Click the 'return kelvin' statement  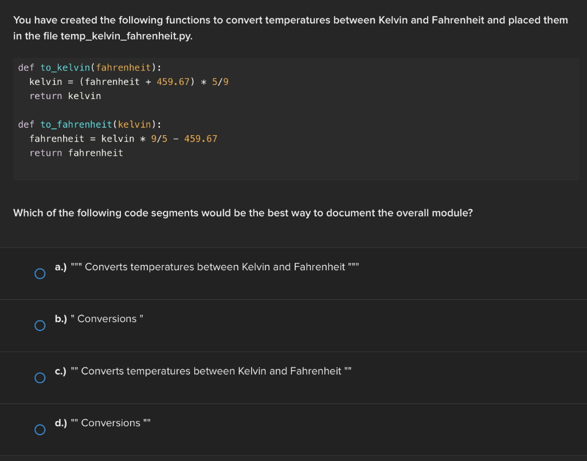point(65,96)
